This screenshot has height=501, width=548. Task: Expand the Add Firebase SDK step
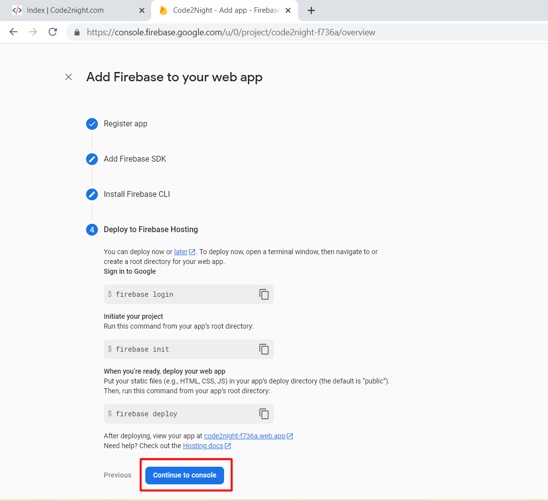[x=135, y=159]
